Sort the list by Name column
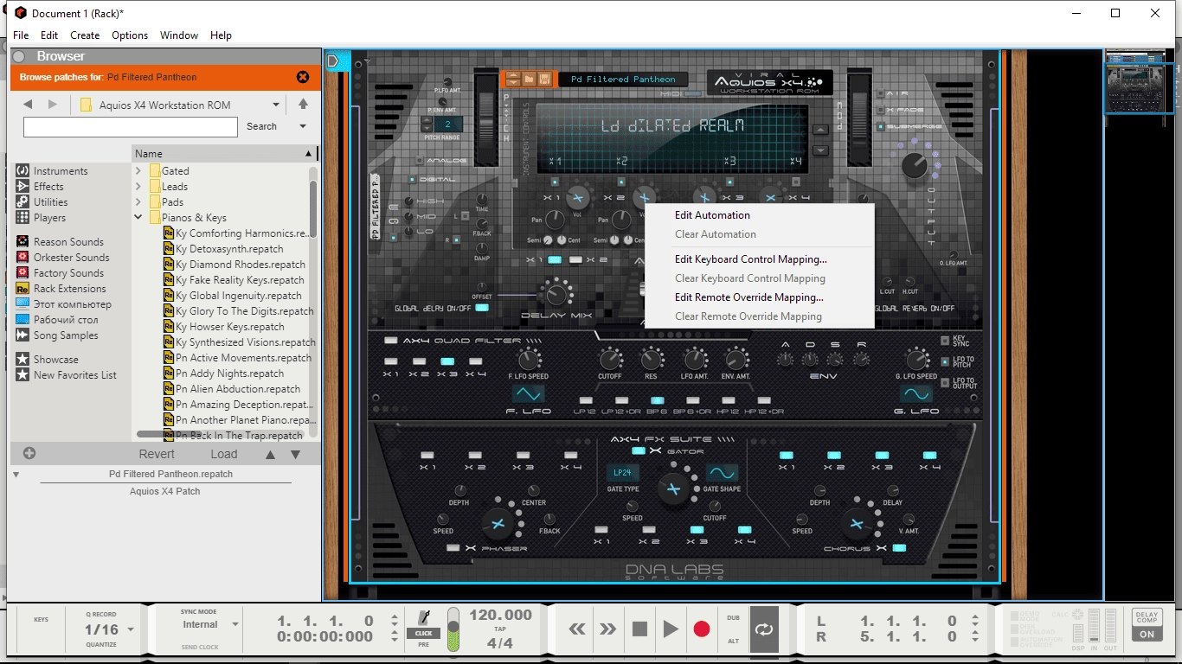Image resolution: width=1182 pixels, height=664 pixels. [x=223, y=153]
